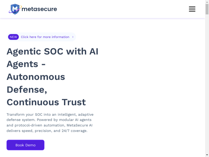This screenshot has width=209, height=157.
Task: Click the purple NEW badge
Action: click(x=13, y=37)
